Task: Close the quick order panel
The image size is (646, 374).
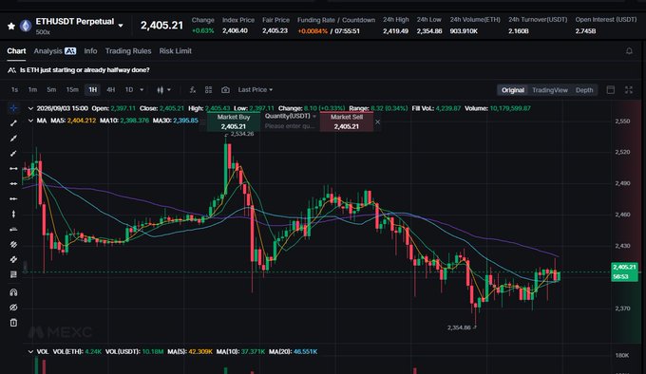Action: point(377,122)
